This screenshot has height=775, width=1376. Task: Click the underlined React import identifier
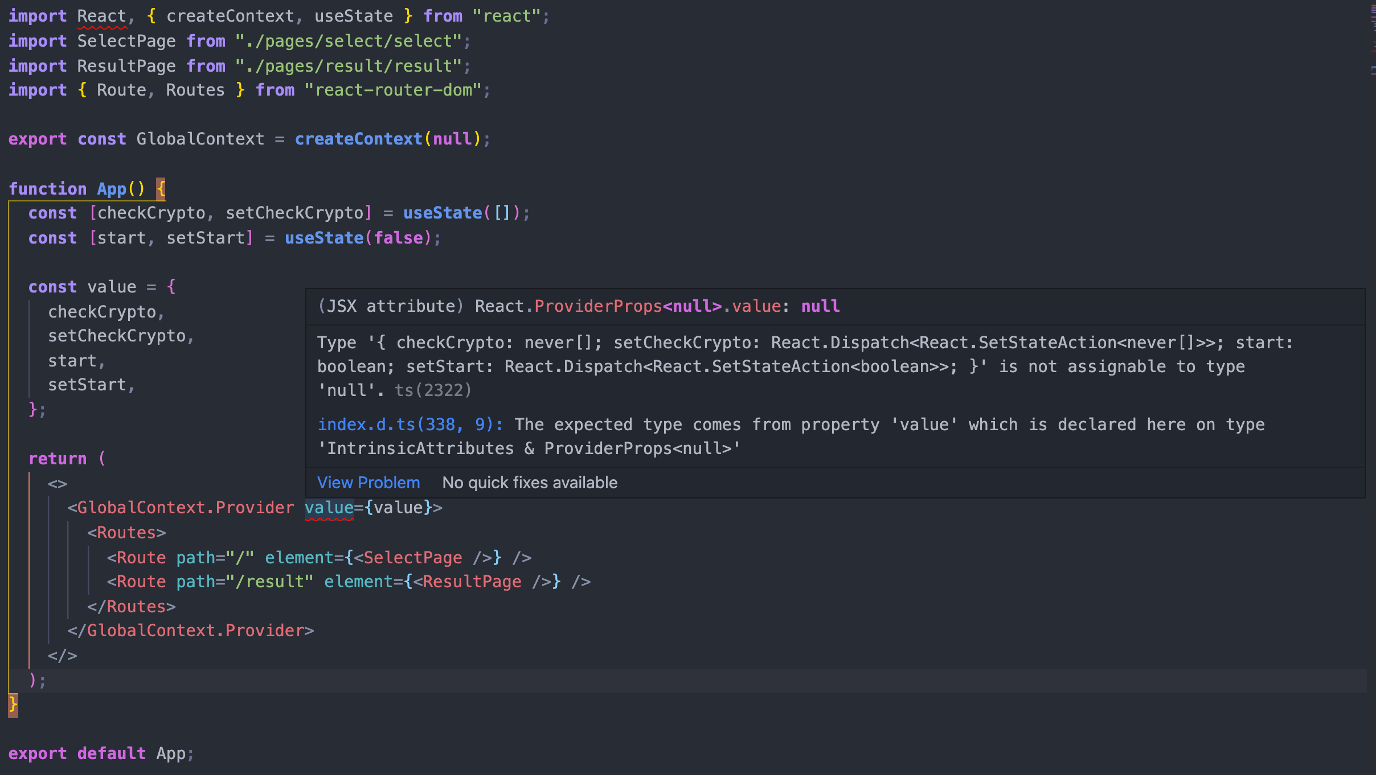pyautogui.click(x=102, y=16)
